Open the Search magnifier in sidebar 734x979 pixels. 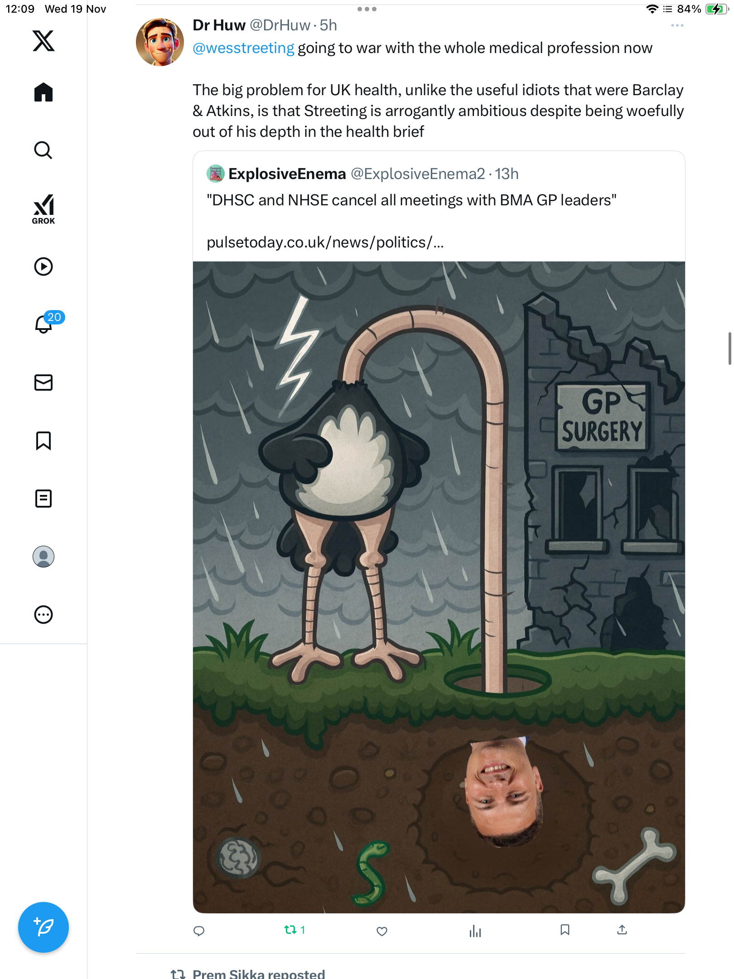point(43,150)
